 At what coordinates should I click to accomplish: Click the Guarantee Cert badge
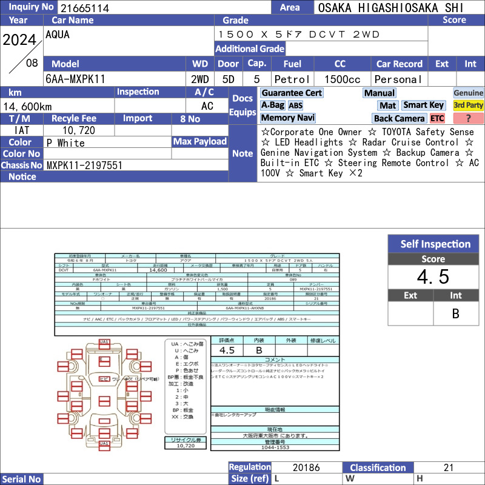tap(292, 93)
